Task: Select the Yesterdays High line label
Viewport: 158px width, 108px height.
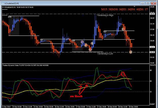Action: point(105,15)
